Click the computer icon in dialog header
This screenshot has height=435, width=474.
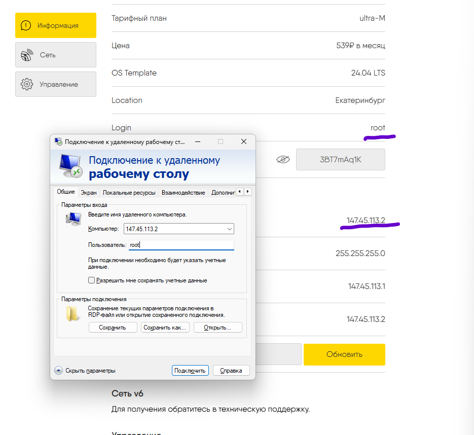pyautogui.click(x=71, y=166)
